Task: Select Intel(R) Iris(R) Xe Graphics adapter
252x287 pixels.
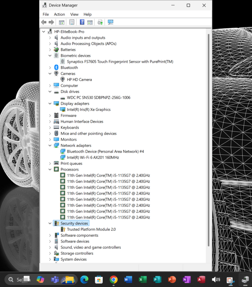Action: click(x=89, y=110)
